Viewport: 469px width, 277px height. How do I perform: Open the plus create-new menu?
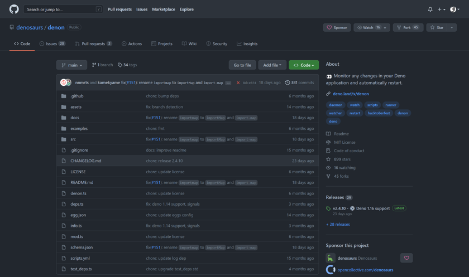pos(442,9)
